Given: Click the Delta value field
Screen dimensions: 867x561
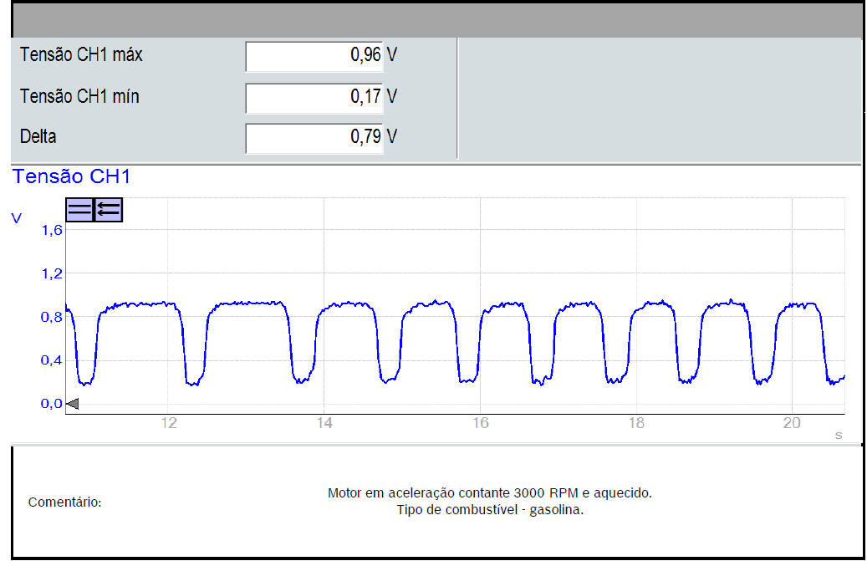Looking at the screenshot, I should (314, 138).
